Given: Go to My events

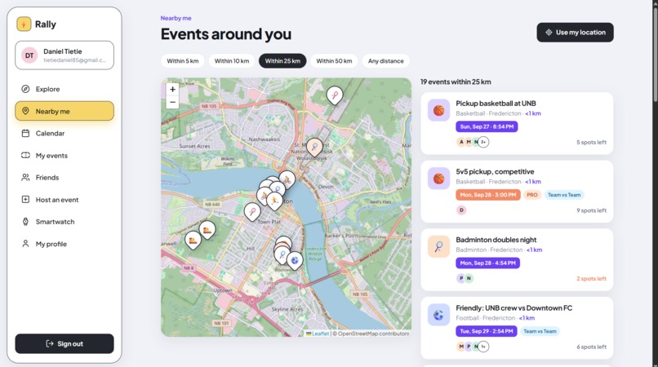Looking at the screenshot, I should pos(64,155).
